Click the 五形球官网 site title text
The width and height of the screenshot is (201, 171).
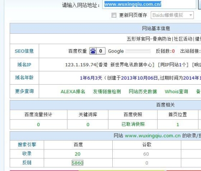point(138,39)
